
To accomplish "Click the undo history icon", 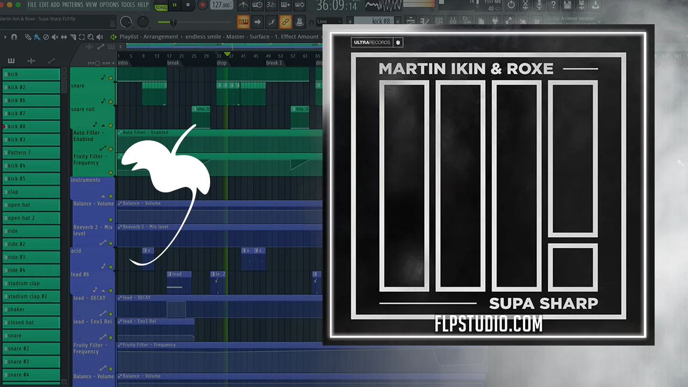I will [x=511, y=5].
